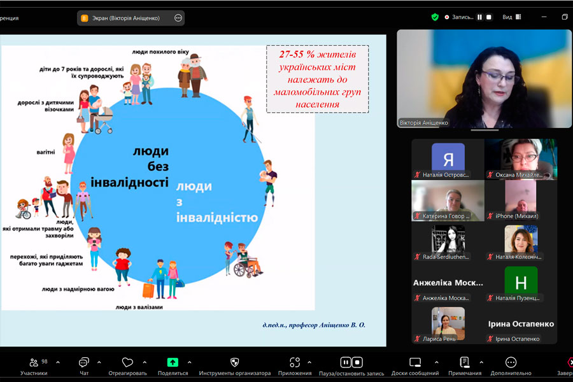Open the Notes icon

(465, 362)
